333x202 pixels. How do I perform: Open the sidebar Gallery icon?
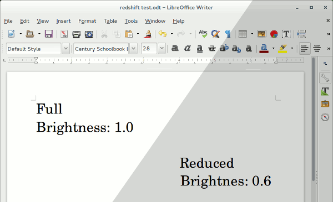coord(325,104)
